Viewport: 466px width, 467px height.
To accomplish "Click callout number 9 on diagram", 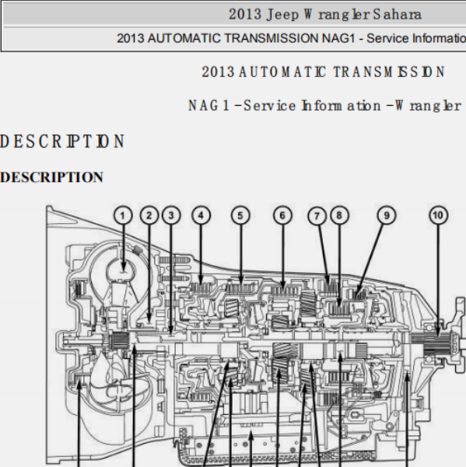I will [x=387, y=215].
